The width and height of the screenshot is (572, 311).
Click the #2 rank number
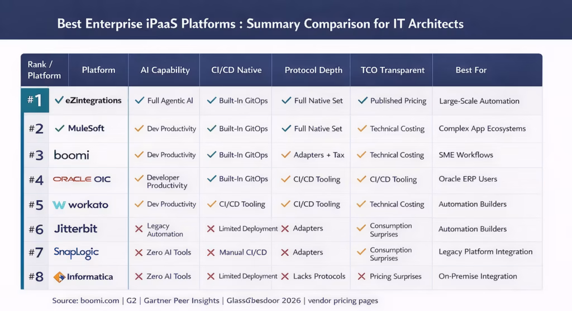[36, 129]
